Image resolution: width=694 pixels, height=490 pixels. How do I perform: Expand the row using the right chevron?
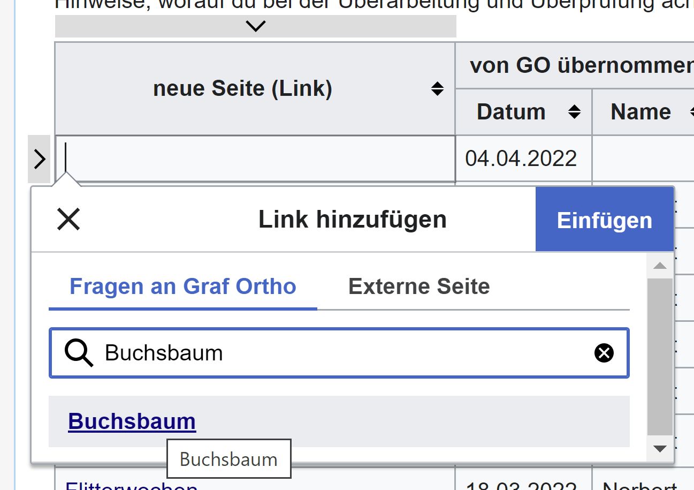click(x=39, y=159)
